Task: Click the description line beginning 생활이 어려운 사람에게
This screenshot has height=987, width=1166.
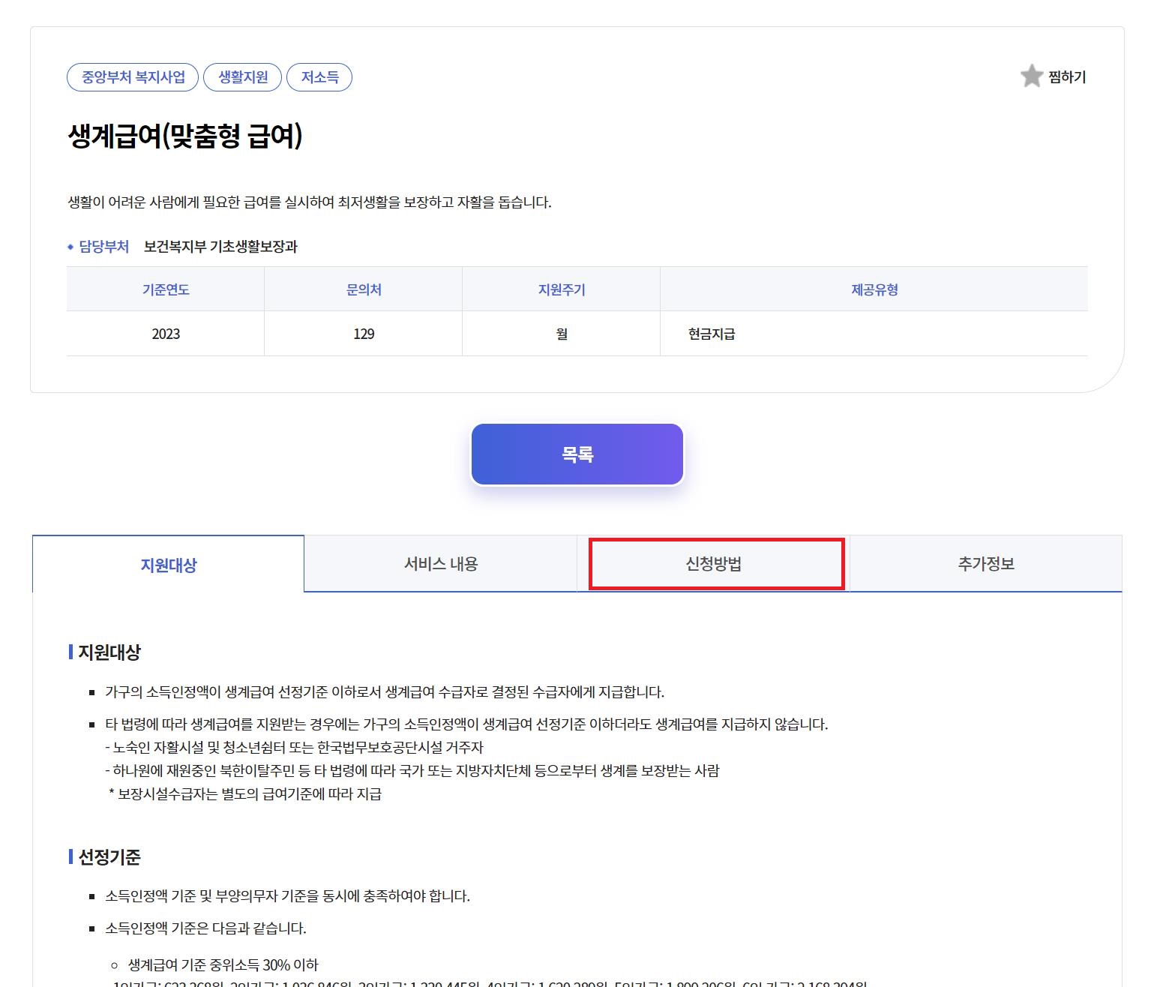Action: click(x=310, y=202)
